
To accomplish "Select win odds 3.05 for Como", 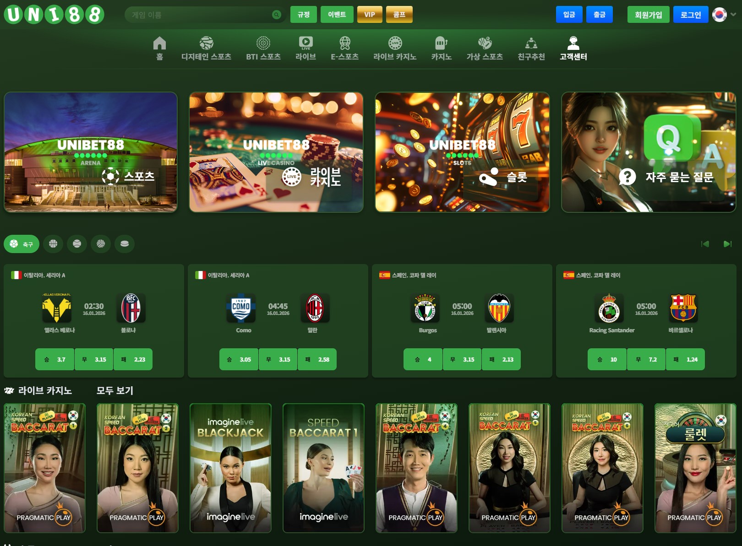I will tap(239, 359).
